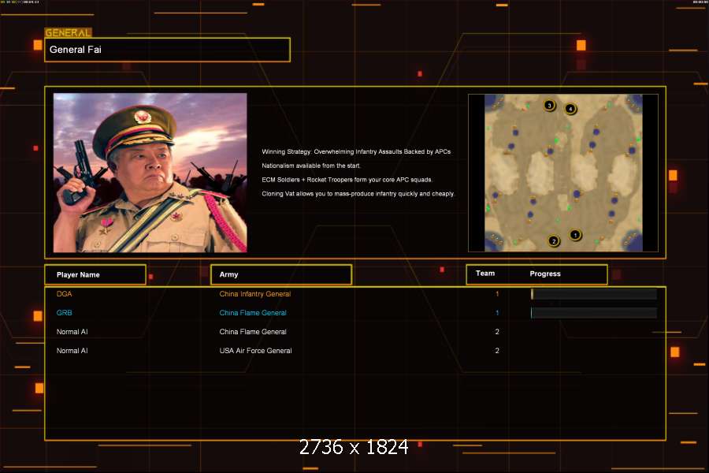Viewport: 709px width, 473px height.
Task: Click the GENERAL label tab
Action: pos(68,32)
